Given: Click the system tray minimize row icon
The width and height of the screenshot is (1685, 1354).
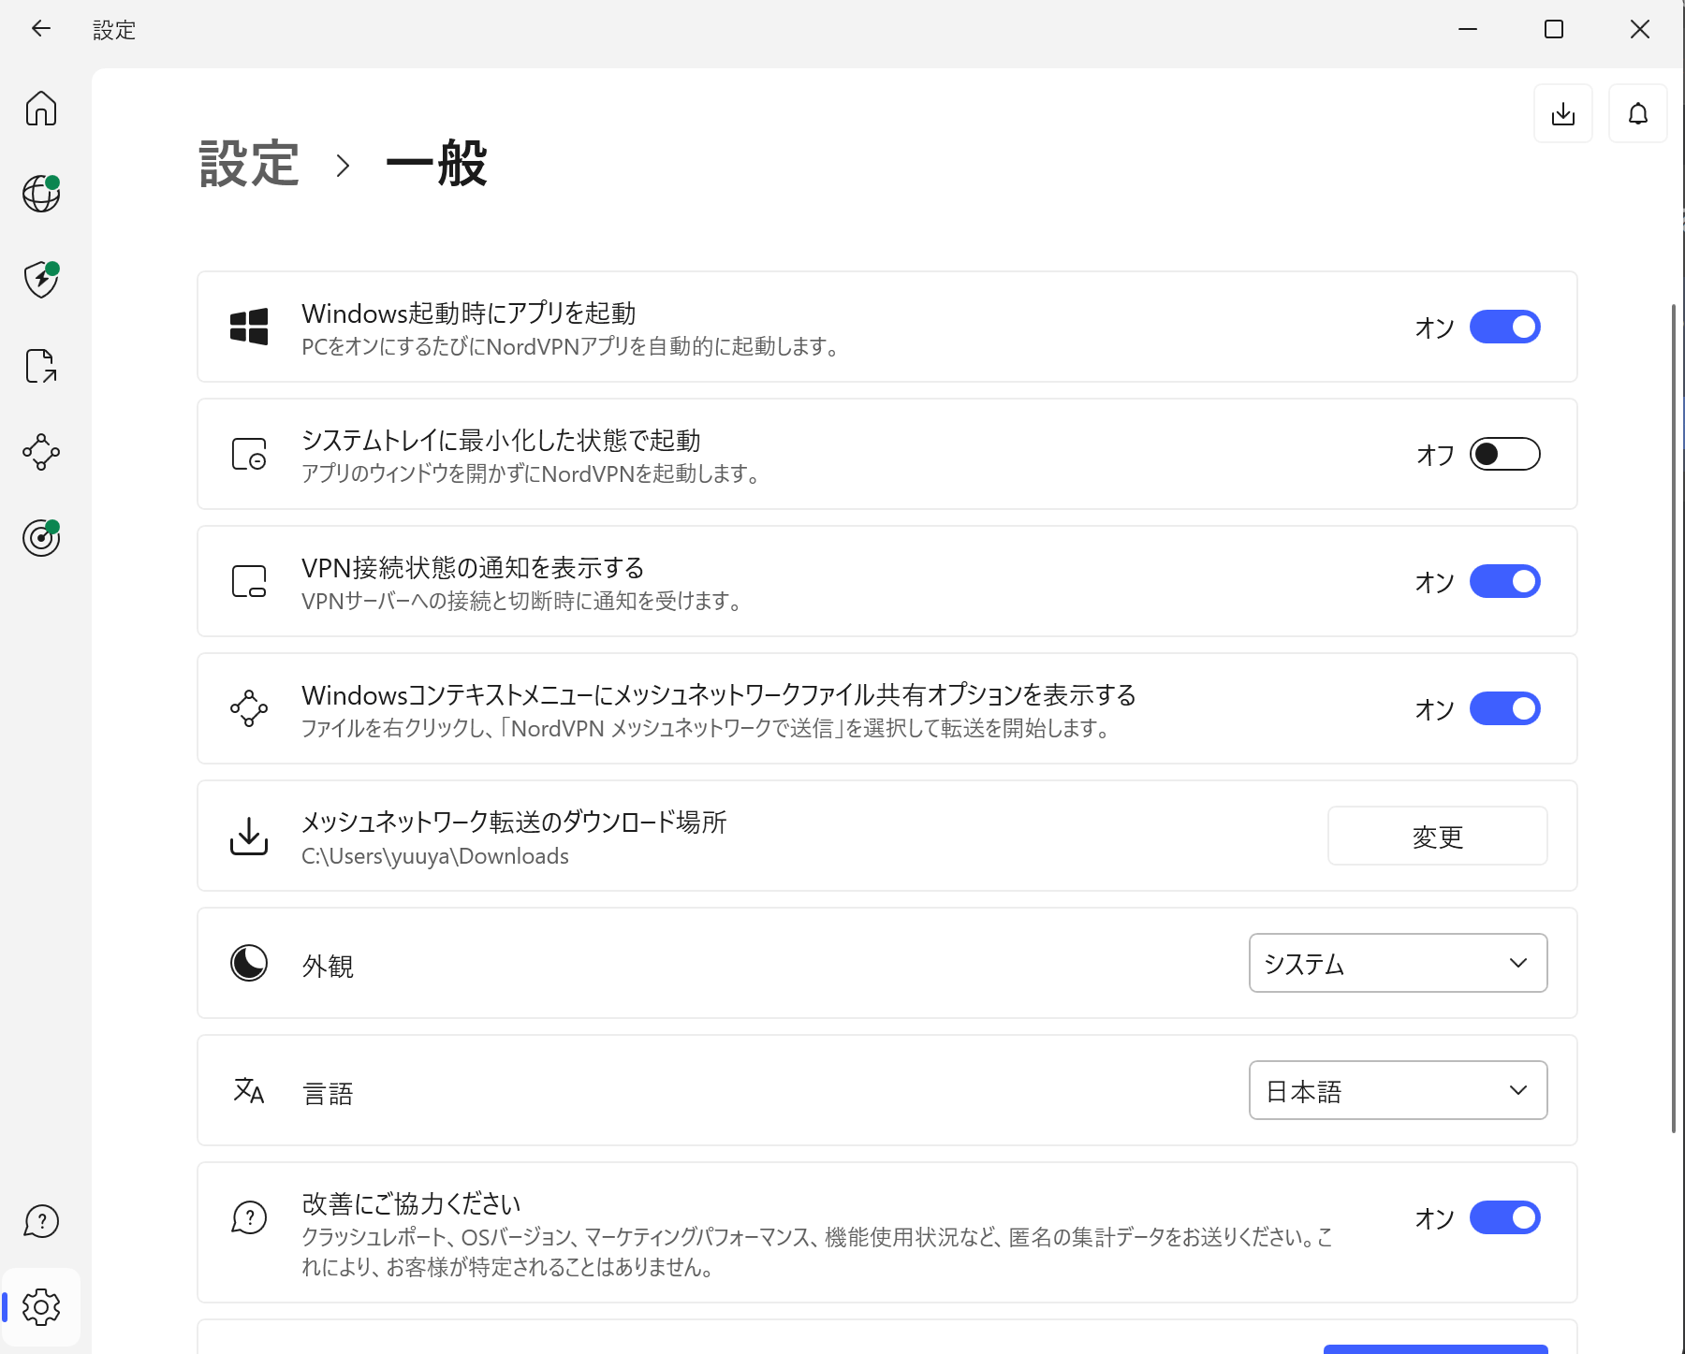Looking at the screenshot, I should 249,454.
